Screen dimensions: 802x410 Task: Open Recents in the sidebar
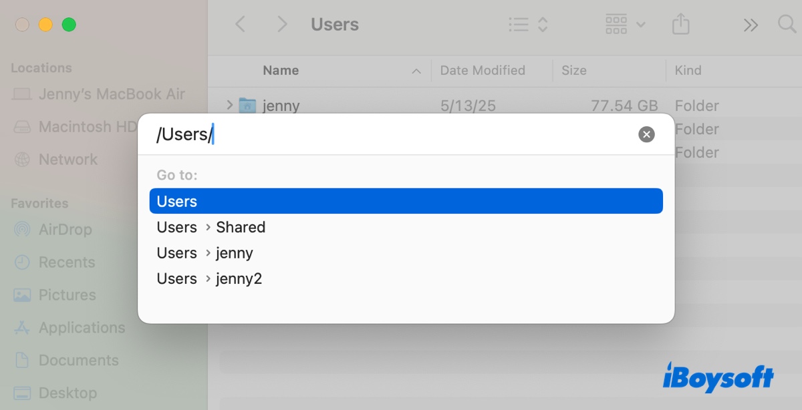[x=66, y=262]
